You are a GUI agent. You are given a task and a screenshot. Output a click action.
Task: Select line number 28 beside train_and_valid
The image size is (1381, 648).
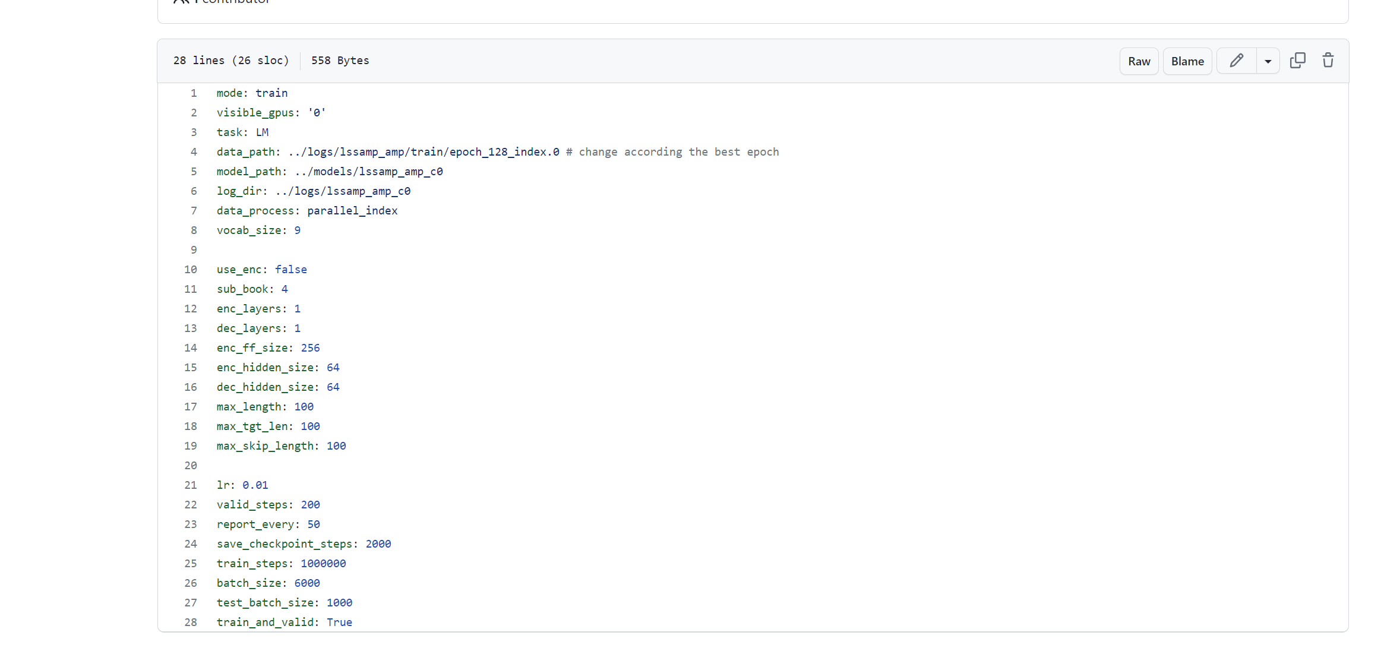click(191, 622)
